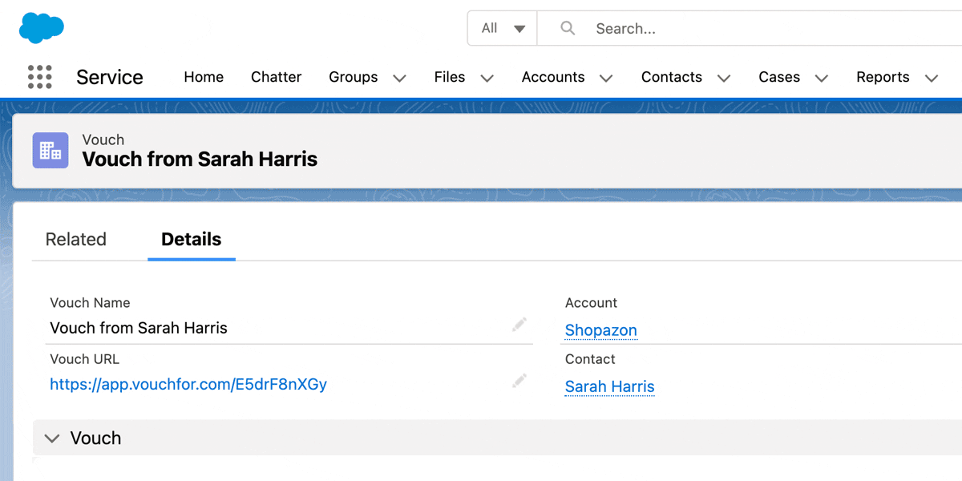
Task: Open the Groups tab
Action: (354, 77)
